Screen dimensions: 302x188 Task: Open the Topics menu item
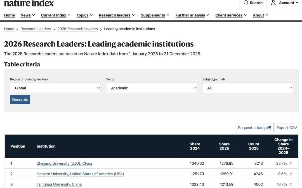click(82, 15)
